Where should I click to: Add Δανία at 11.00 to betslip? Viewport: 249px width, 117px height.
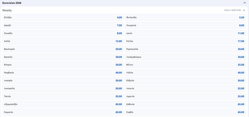tap(185, 33)
